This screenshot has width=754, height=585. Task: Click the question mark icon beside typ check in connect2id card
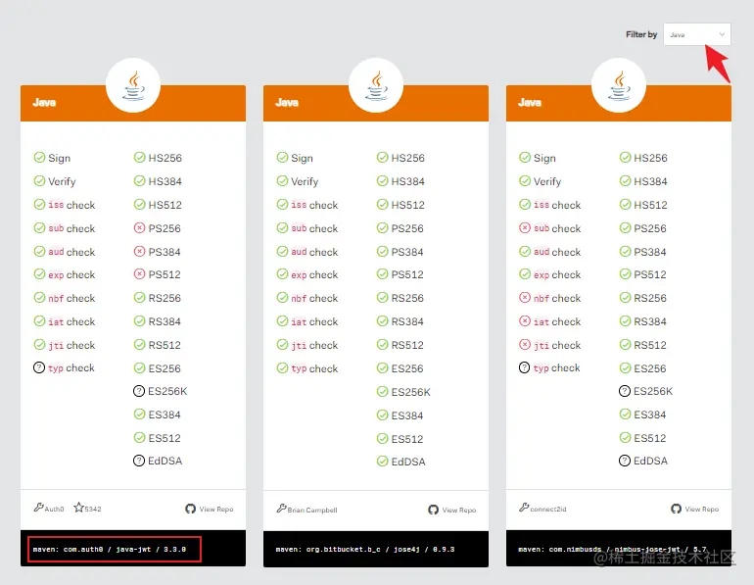click(x=525, y=368)
